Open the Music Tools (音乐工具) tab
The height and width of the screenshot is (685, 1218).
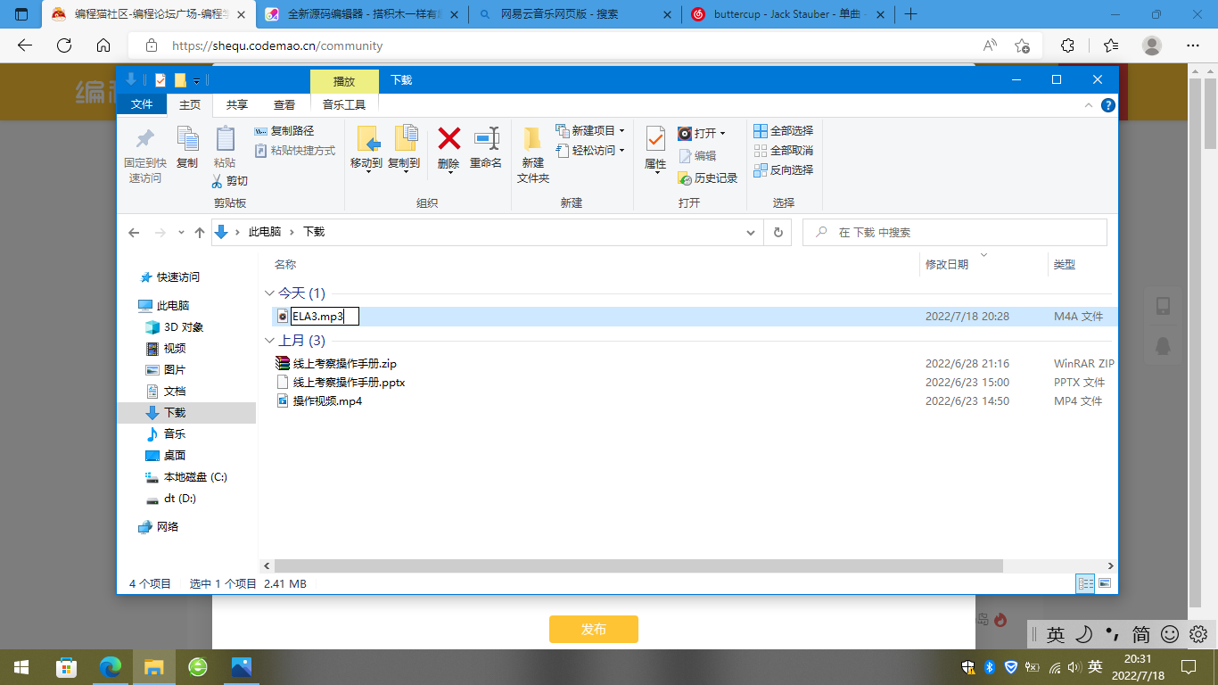click(x=344, y=104)
